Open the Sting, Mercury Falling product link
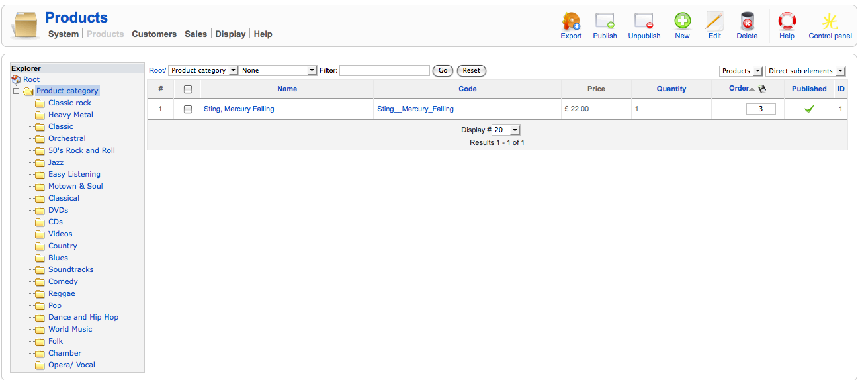This screenshot has width=860, height=380. (x=239, y=109)
